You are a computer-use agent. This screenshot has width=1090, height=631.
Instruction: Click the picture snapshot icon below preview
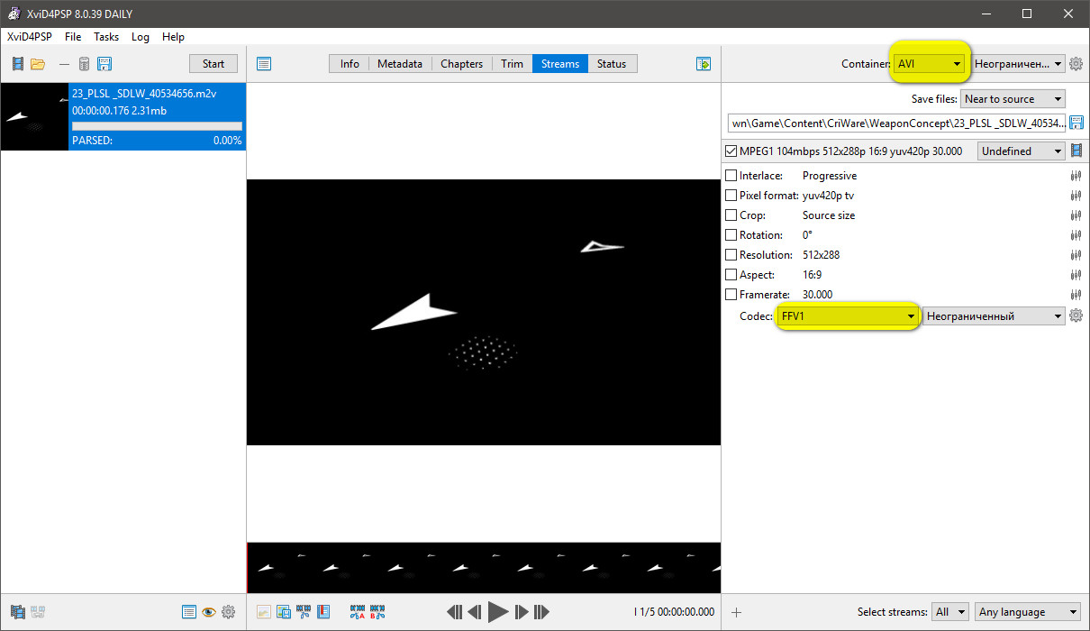[x=264, y=612]
